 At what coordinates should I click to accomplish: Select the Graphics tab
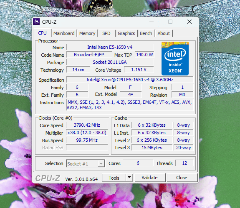pos(126,33)
